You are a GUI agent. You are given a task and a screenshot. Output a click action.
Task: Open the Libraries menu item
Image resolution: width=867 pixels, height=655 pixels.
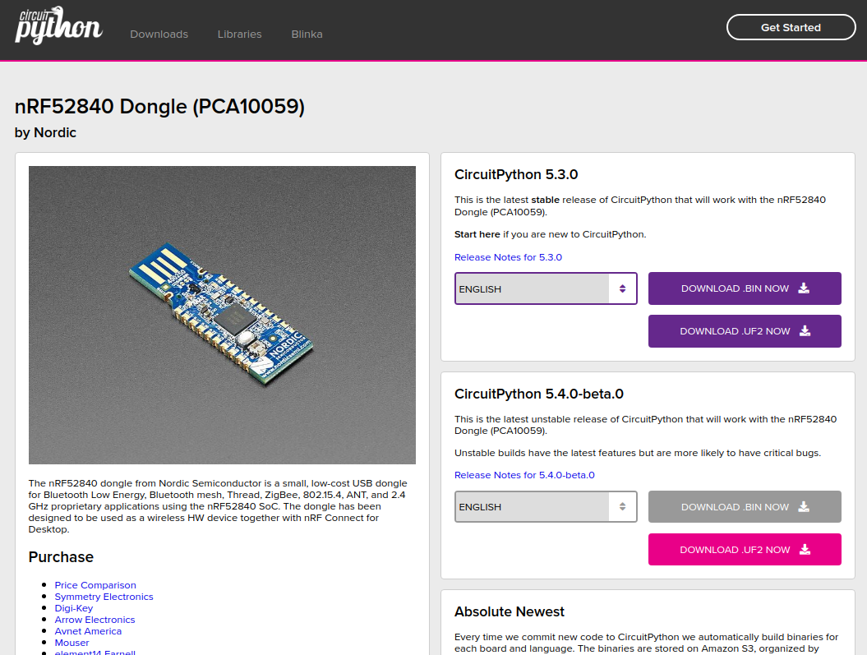(239, 35)
